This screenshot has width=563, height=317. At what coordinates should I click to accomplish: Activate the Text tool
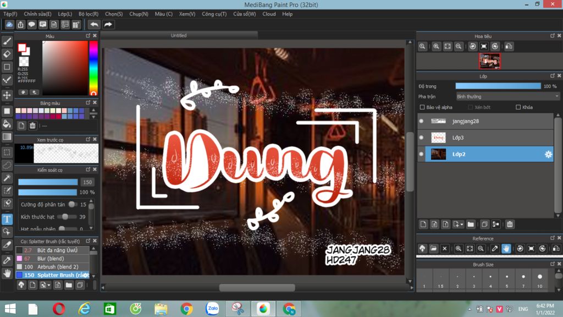pyautogui.click(x=7, y=219)
